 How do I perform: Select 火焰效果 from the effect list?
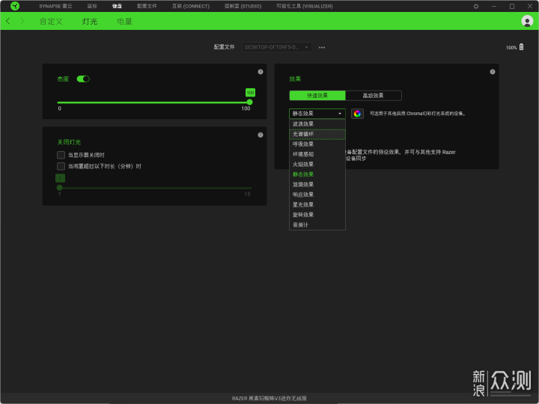coord(317,165)
